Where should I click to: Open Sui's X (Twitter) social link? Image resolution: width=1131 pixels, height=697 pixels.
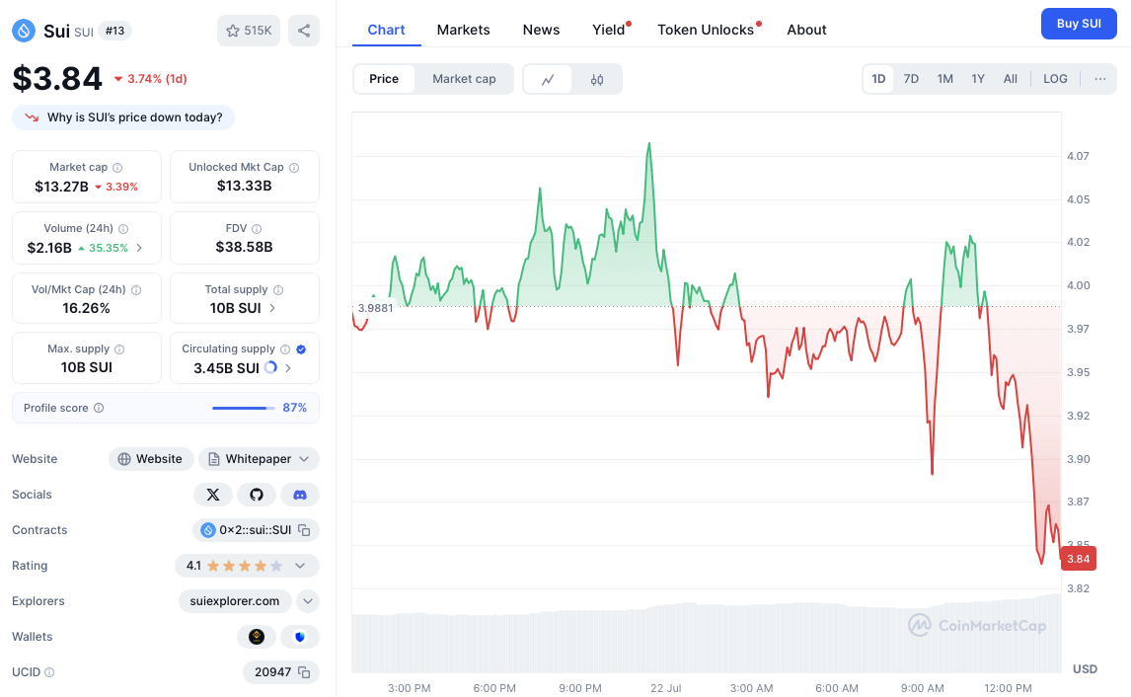tap(213, 495)
